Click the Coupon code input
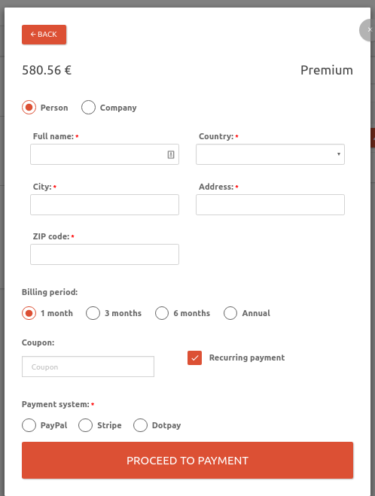 (x=88, y=367)
